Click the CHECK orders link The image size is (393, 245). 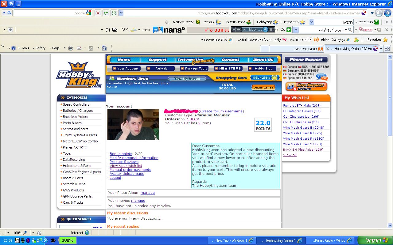193,119
